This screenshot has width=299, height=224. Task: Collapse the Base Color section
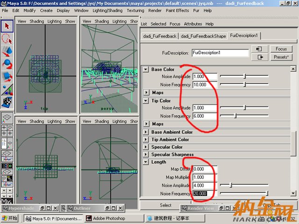pyautogui.click(x=146, y=70)
